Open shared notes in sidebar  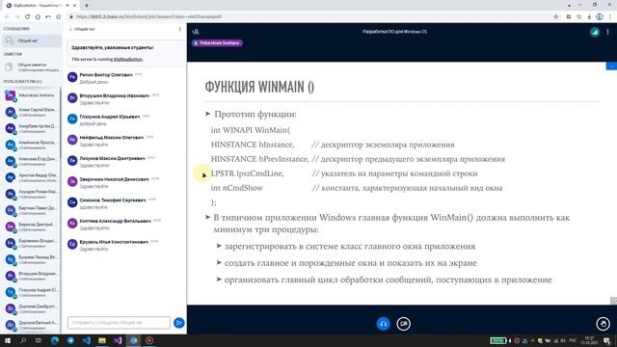32,67
